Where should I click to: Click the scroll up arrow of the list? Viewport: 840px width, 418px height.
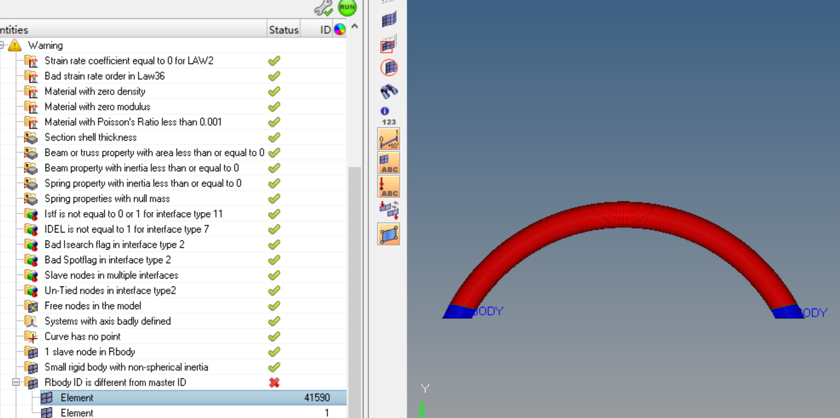(x=354, y=27)
